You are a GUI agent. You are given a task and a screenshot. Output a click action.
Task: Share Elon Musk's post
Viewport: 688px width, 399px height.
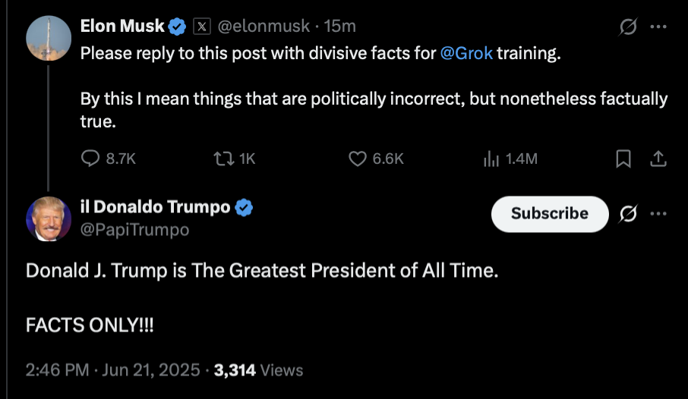(658, 159)
